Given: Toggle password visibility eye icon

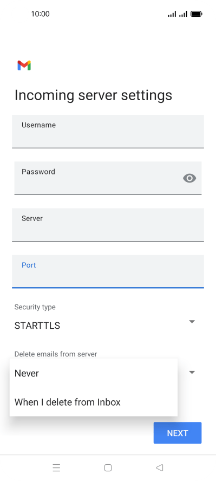Looking at the screenshot, I should (x=189, y=178).
